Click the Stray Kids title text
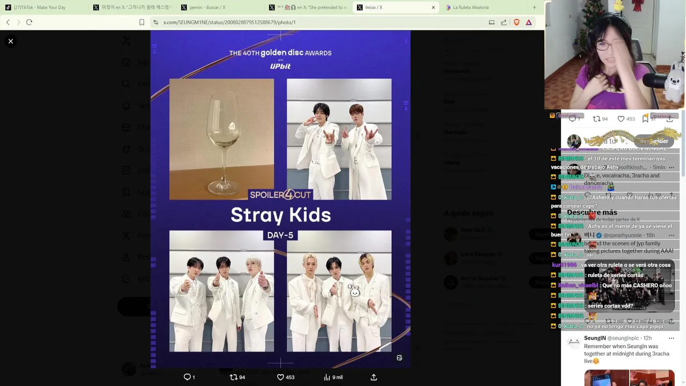The width and height of the screenshot is (686, 386). 280,215
